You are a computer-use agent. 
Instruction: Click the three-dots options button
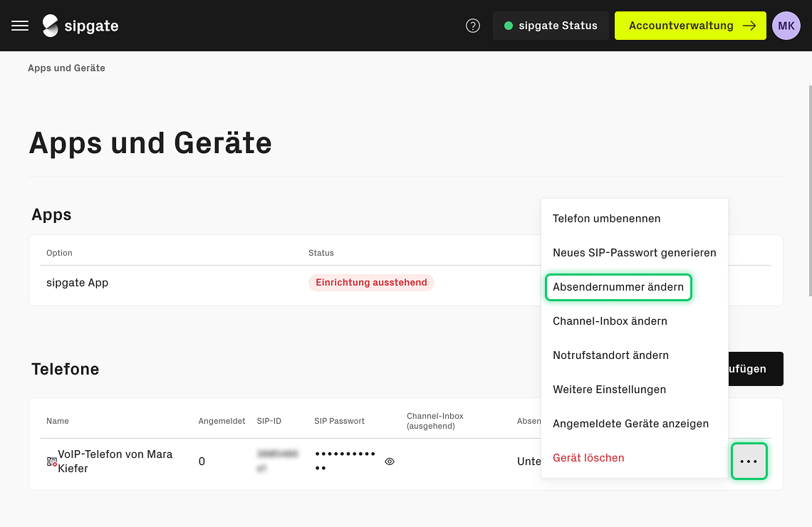click(749, 461)
